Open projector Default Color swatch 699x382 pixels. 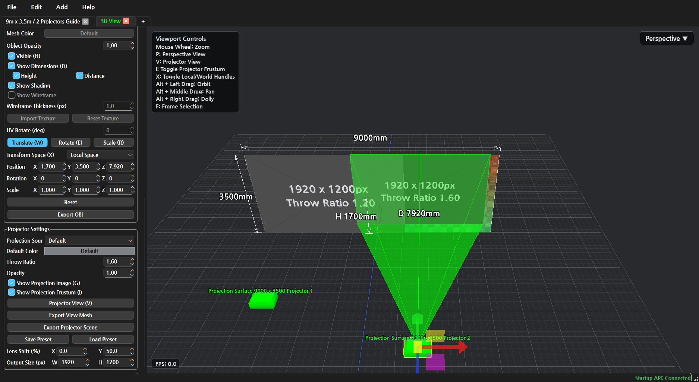click(89, 251)
